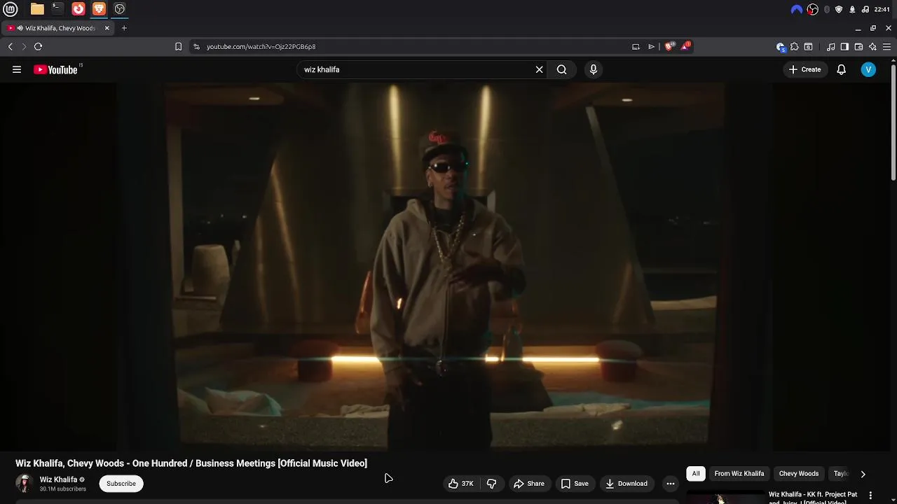Open more actions three-dot menu under video
The width and height of the screenshot is (897, 504).
(671, 484)
